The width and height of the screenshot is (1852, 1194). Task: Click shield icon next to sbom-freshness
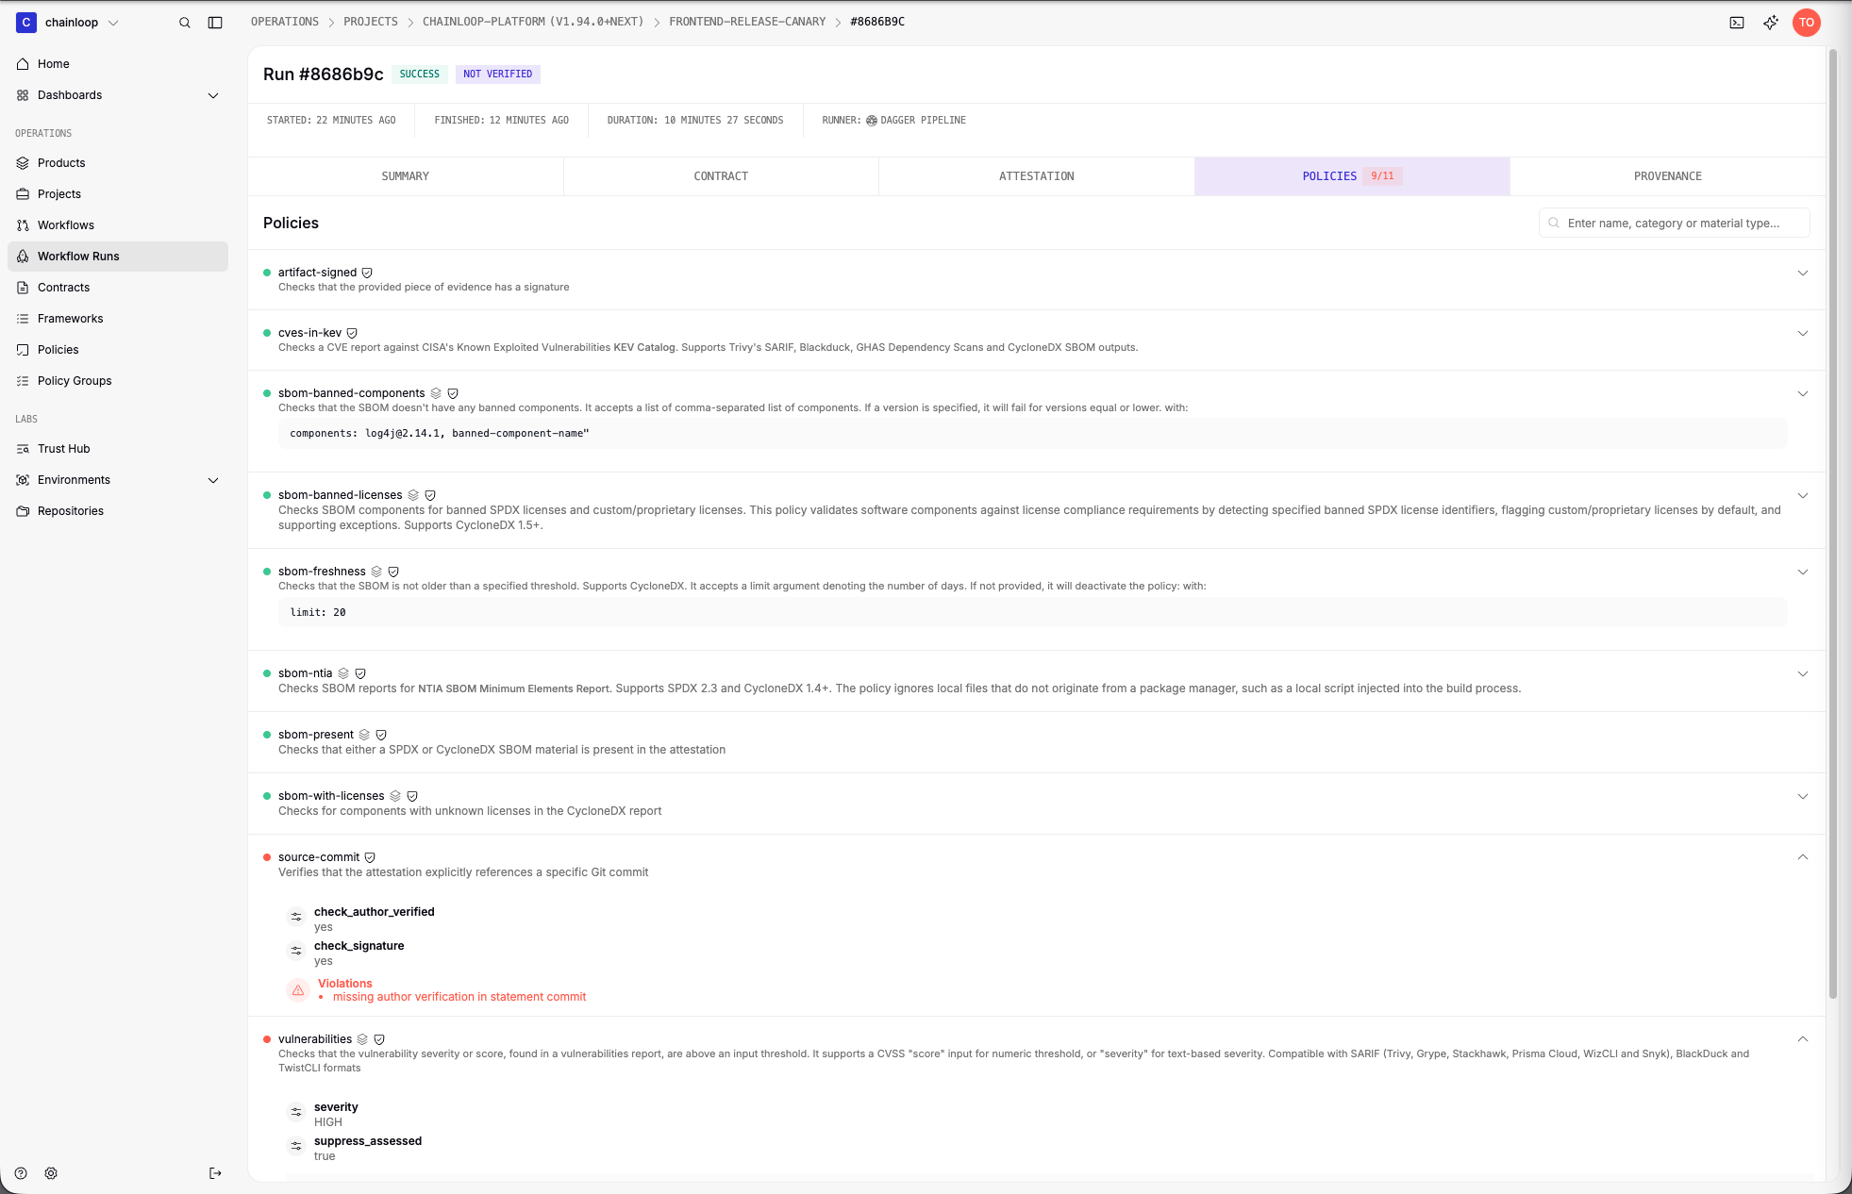(393, 572)
